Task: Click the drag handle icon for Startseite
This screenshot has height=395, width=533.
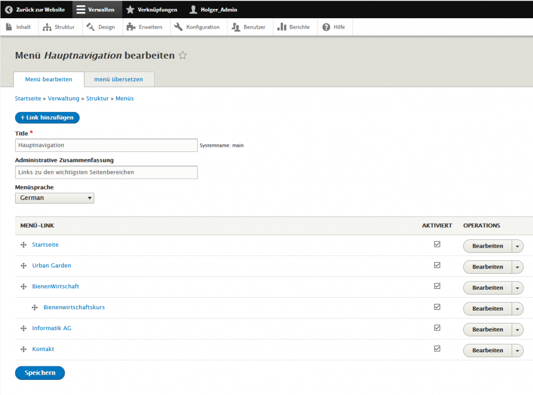Action: coord(23,245)
